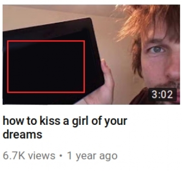
Task: Click the red border line of the rectangle
Action: 46,41
